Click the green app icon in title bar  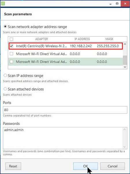[3, 3]
